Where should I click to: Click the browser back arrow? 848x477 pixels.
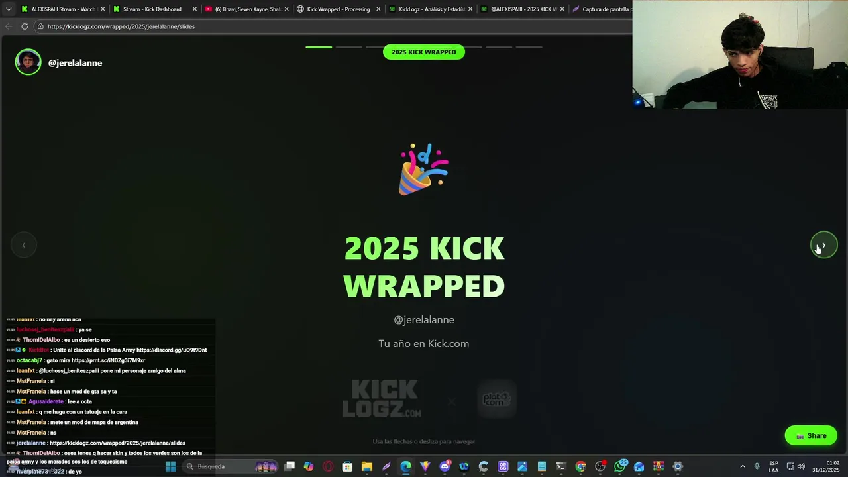click(9, 26)
